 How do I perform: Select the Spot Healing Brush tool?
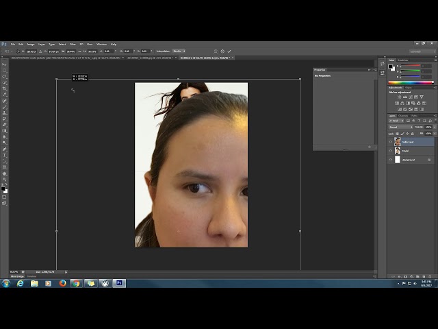(x=4, y=101)
